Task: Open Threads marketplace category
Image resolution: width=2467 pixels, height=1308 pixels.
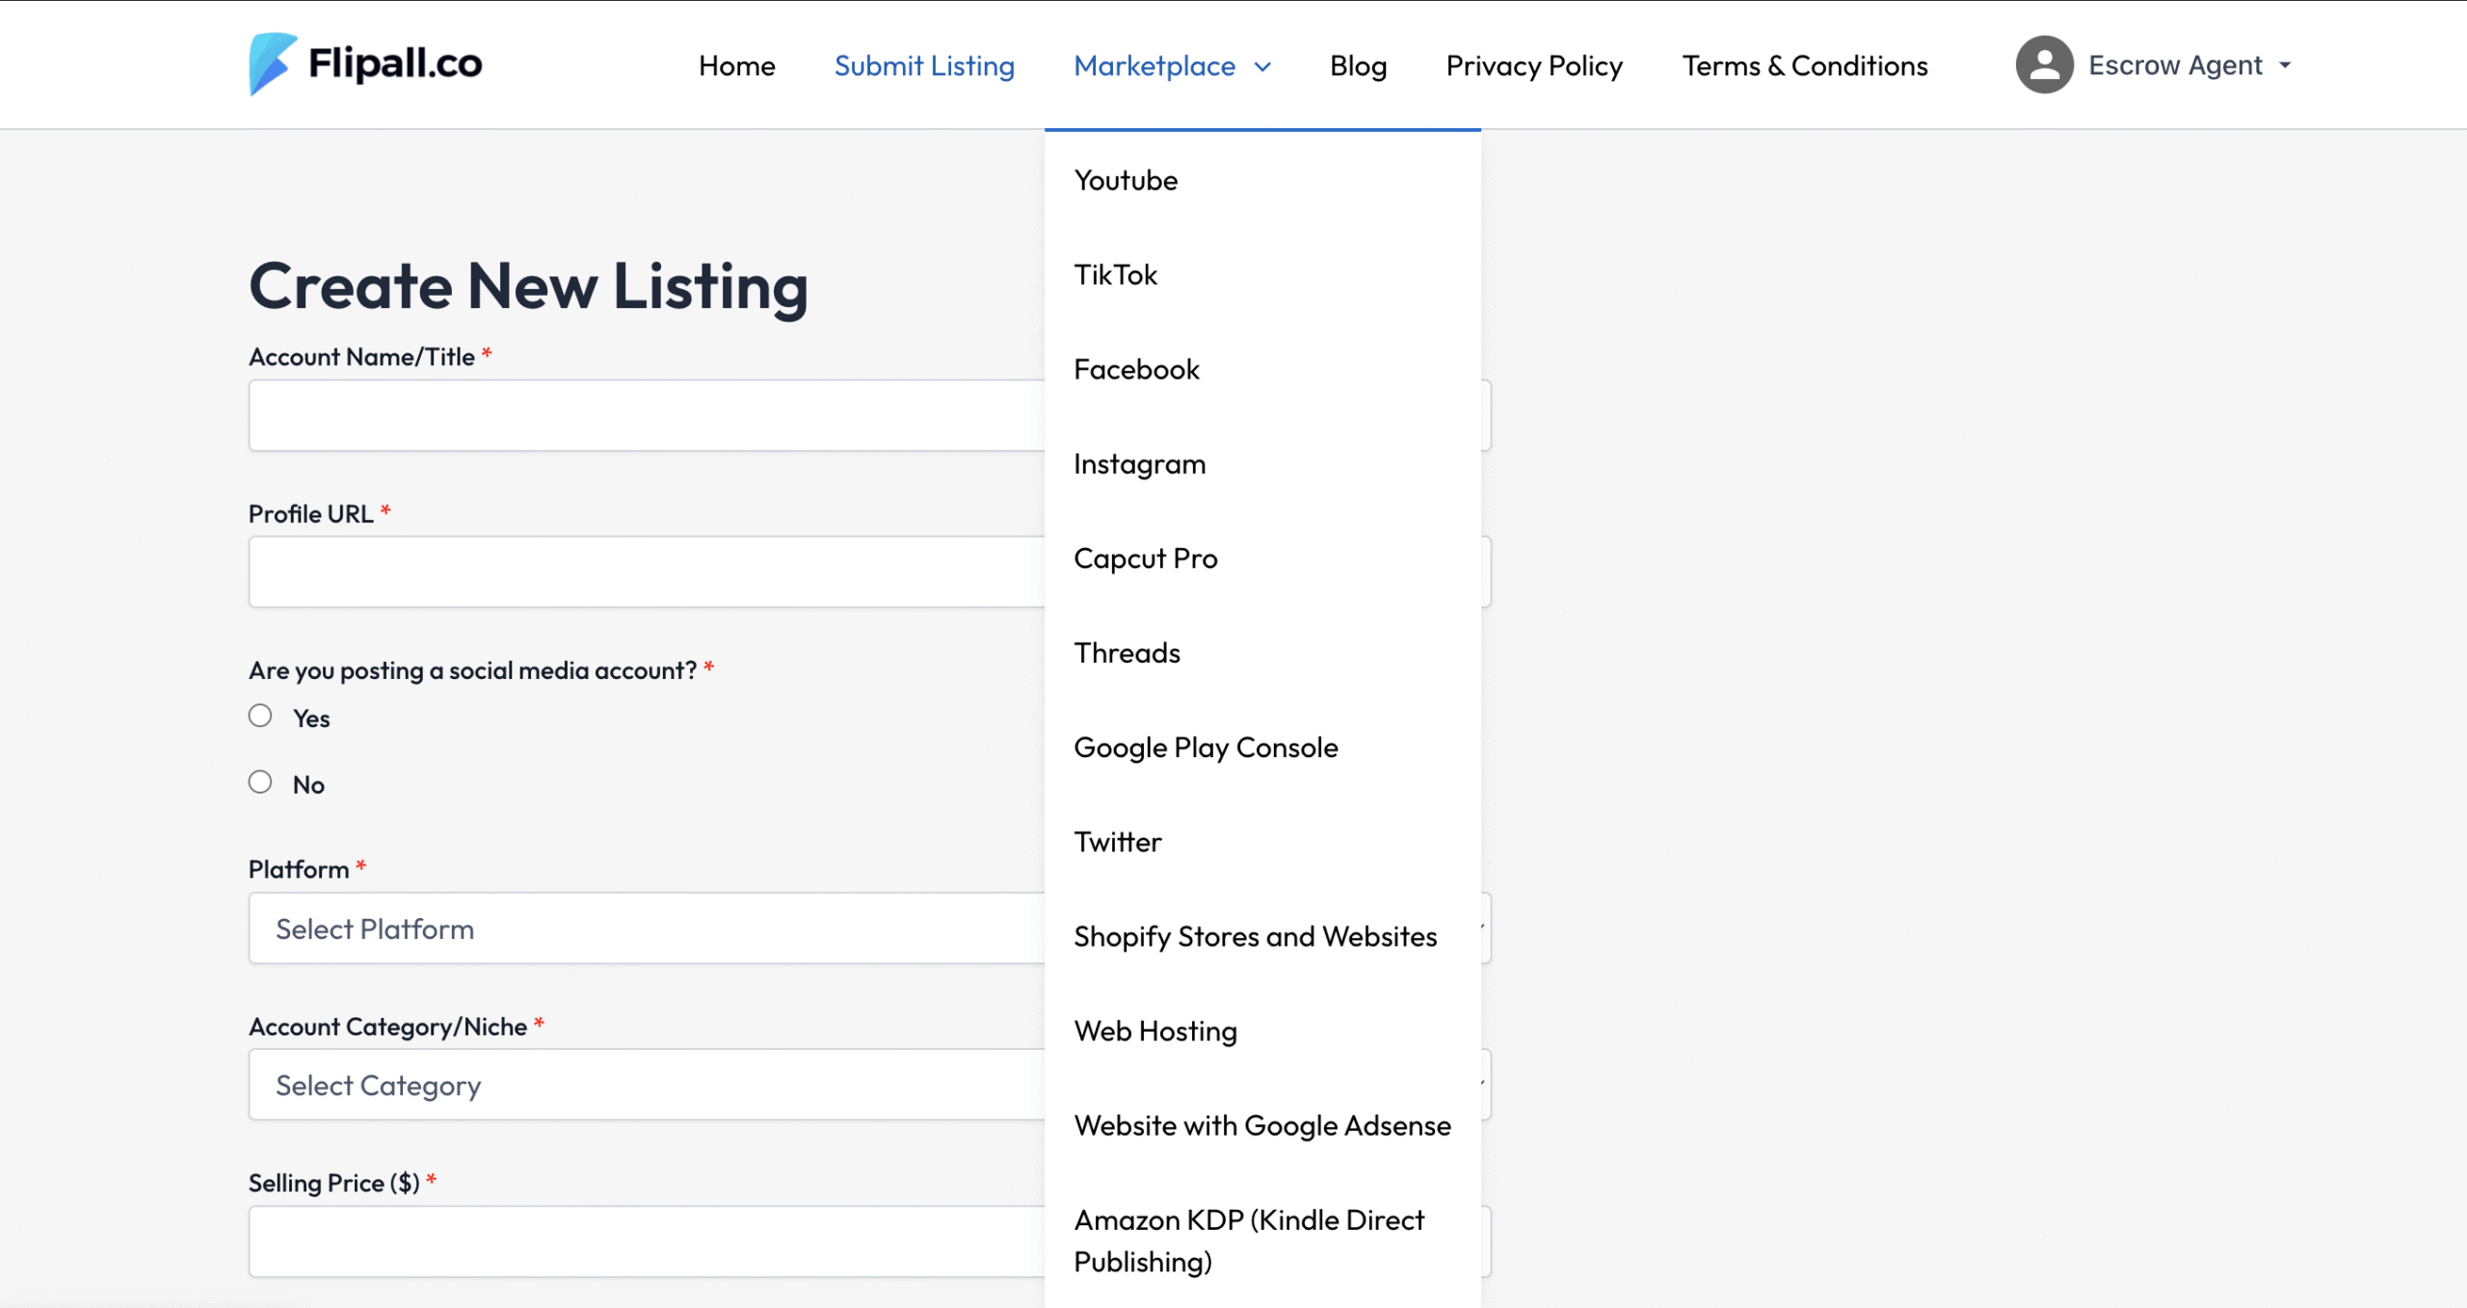Action: pos(1262,652)
